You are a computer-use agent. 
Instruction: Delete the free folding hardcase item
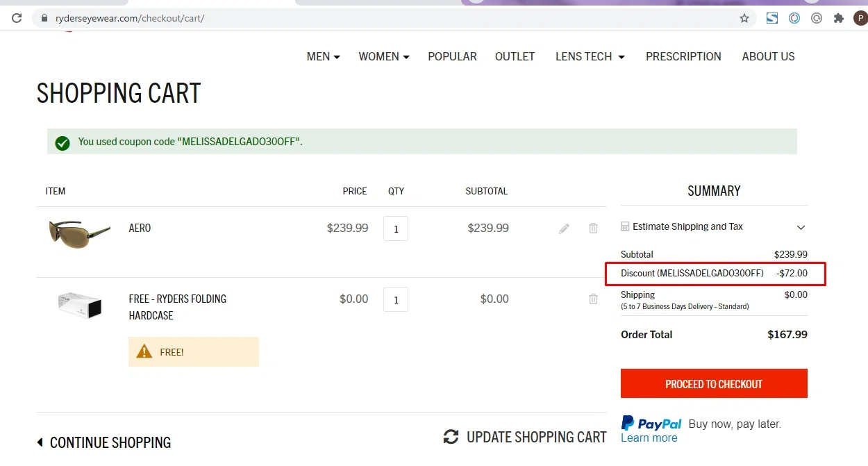(593, 299)
